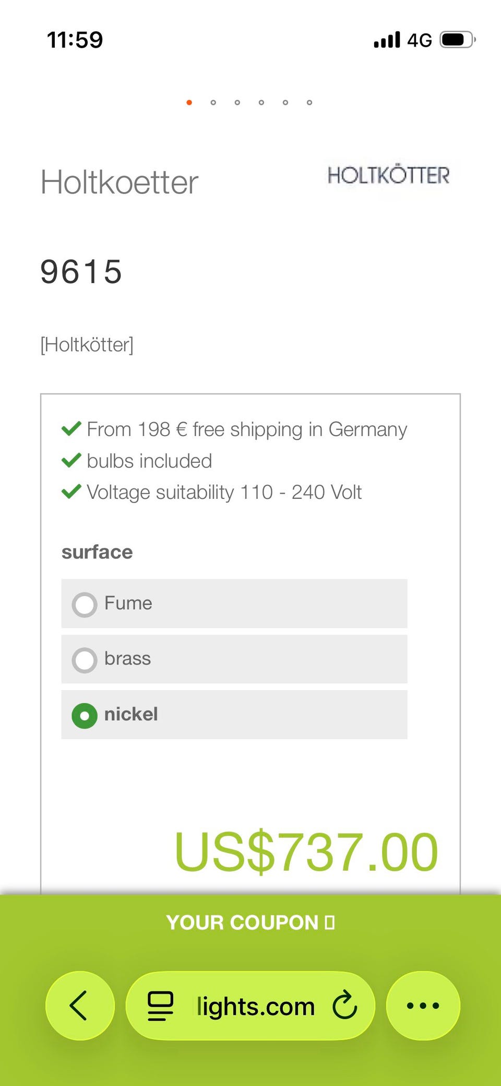The height and width of the screenshot is (1086, 501).
Task: Jump to the third image dot
Action: pyautogui.click(x=237, y=102)
